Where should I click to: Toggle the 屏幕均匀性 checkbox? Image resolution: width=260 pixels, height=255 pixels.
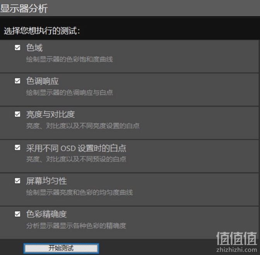[x=17, y=181]
